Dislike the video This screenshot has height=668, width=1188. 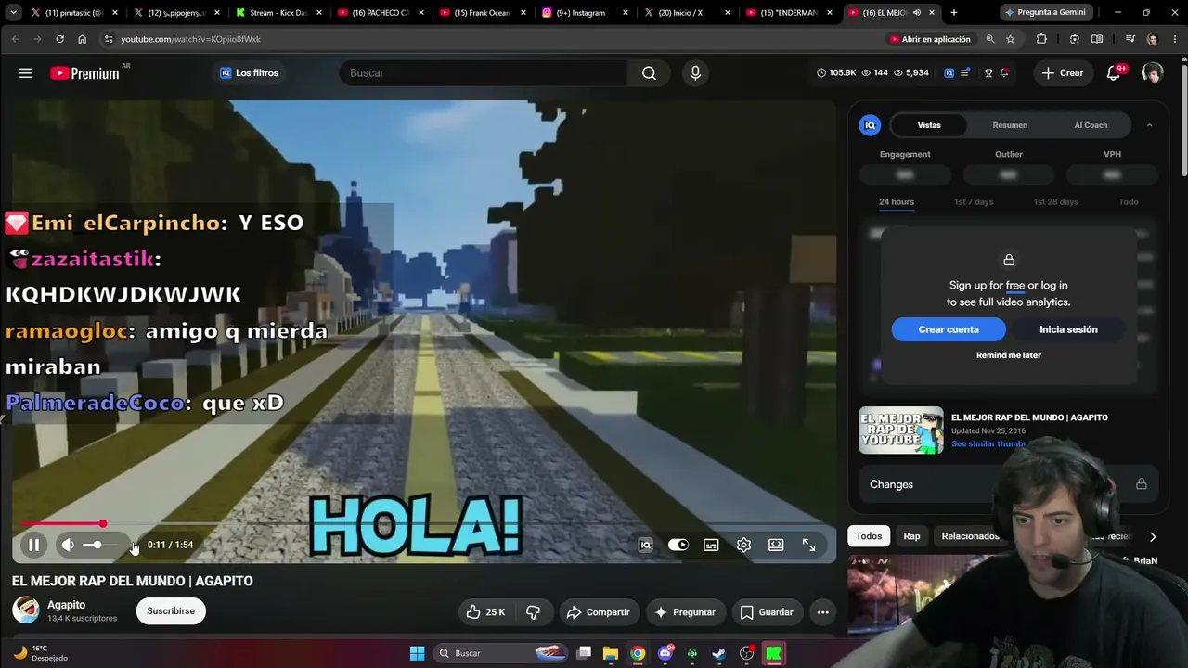coord(533,612)
